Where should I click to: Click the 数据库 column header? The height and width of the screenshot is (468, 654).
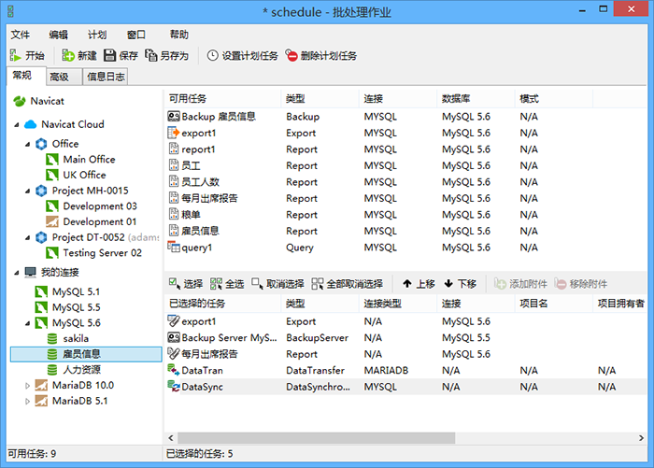coord(476,99)
